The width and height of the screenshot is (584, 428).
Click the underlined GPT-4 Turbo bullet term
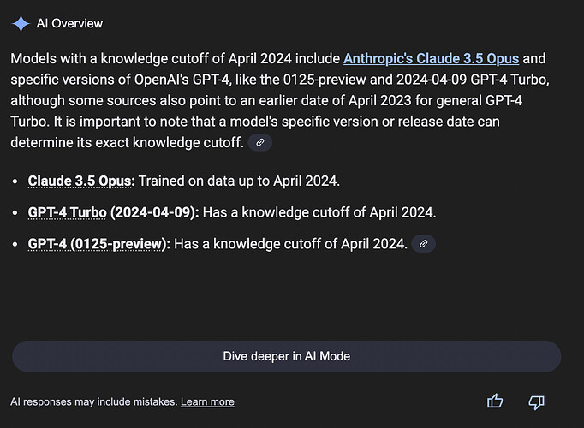pos(67,212)
